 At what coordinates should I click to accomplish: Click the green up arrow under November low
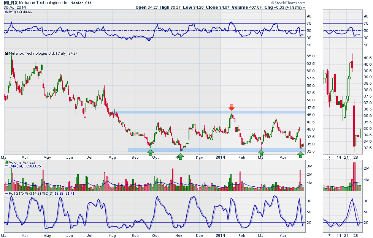(181, 156)
